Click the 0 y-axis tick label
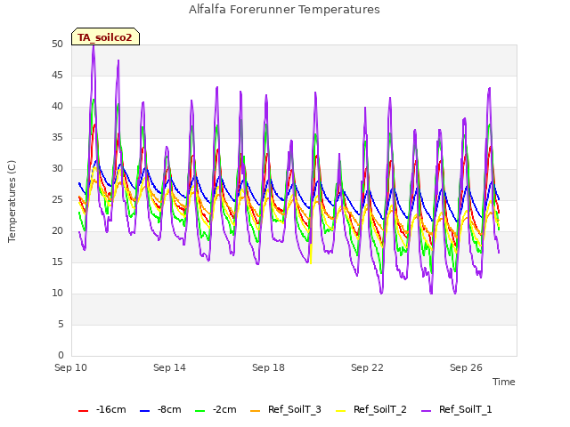Screen dimensions: 570x427 click(61, 355)
